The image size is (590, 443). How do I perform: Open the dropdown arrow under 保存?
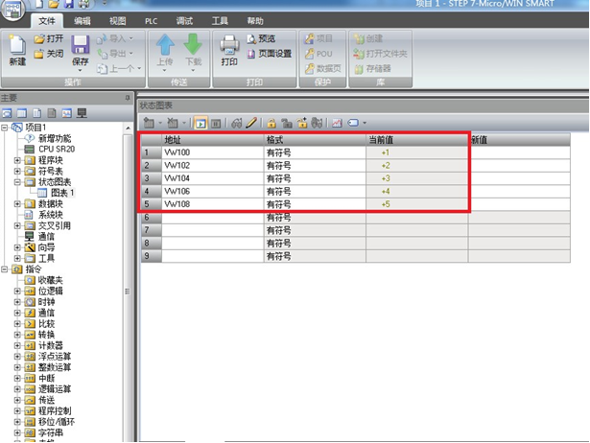click(x=81, y=71)
